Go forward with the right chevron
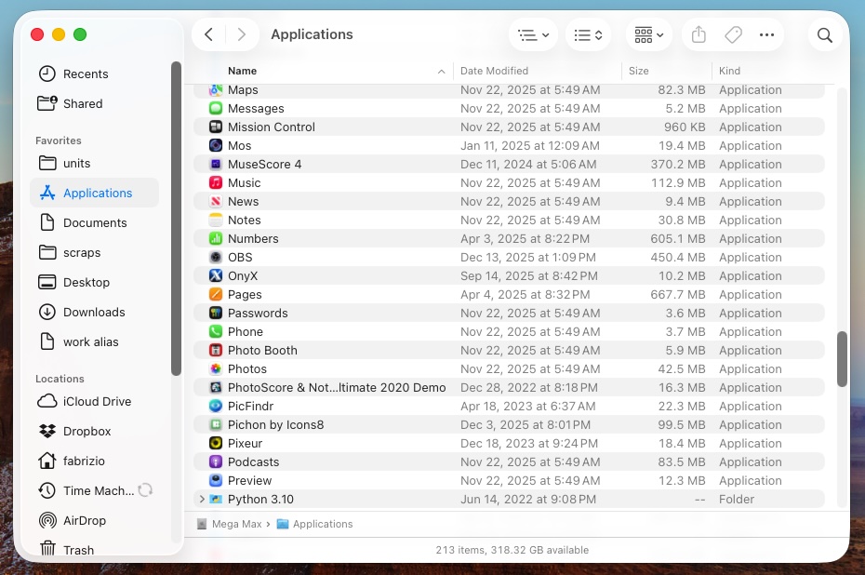The height and width of the screenshot is (575, 865). (241, 34)
